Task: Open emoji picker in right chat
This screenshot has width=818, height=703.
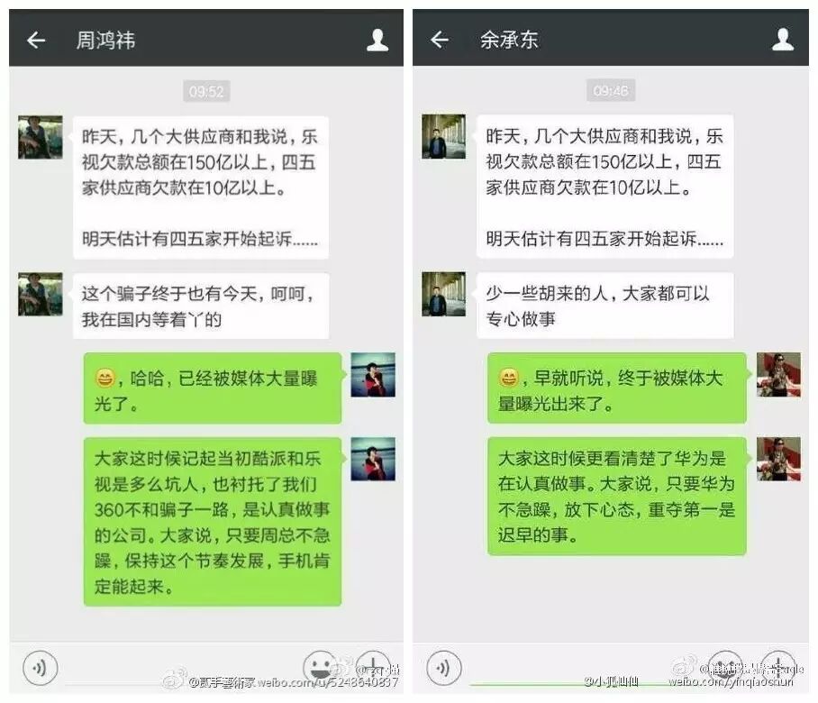Action: tap(725, 667)
